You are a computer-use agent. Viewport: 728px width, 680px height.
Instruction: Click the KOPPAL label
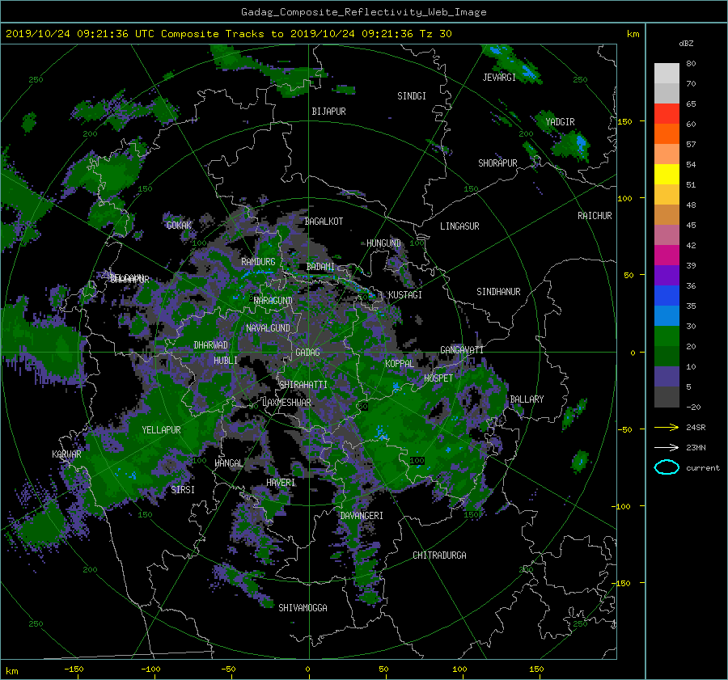pyautogui.click(x=400, y=364)
